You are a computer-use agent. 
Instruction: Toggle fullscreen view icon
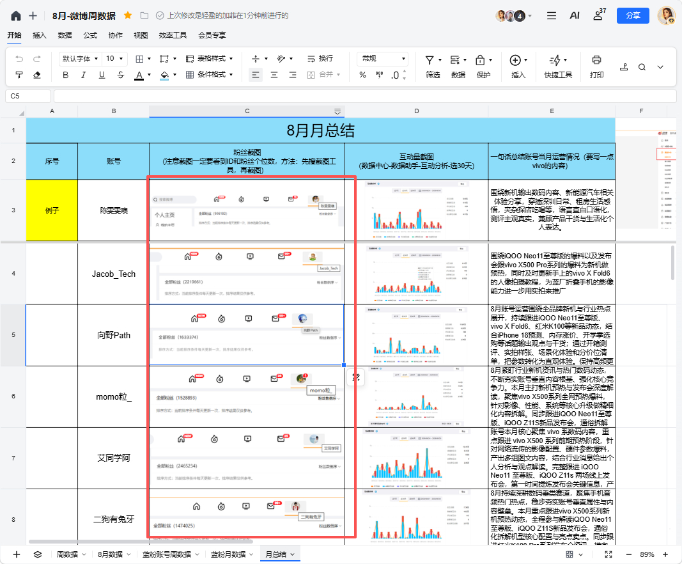pos(608,554)
